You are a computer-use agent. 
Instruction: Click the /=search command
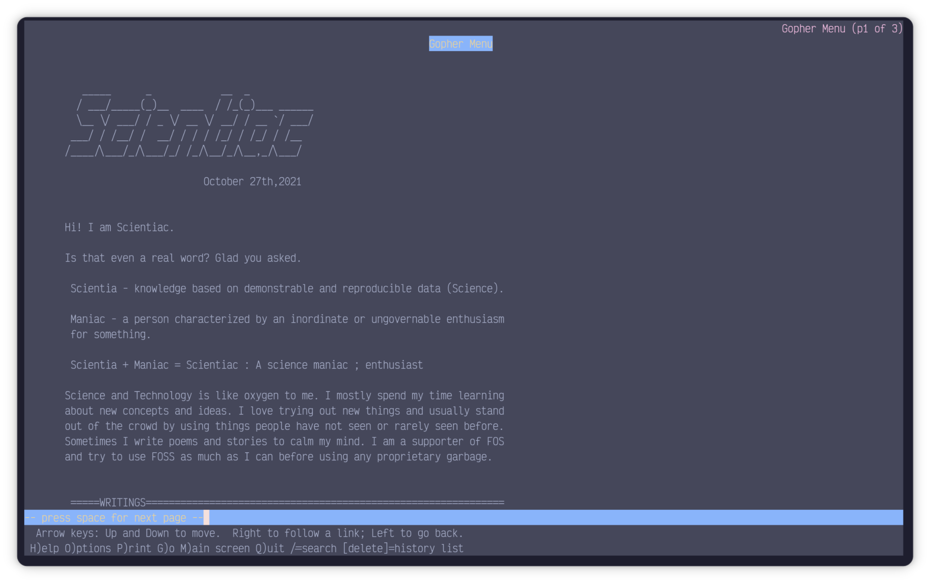313,548
